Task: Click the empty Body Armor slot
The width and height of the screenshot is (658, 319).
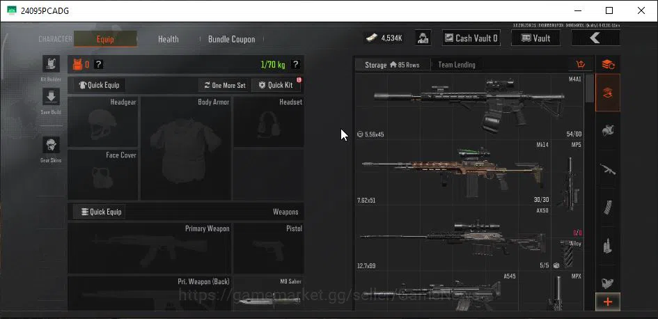Action: tap(186, 148)
